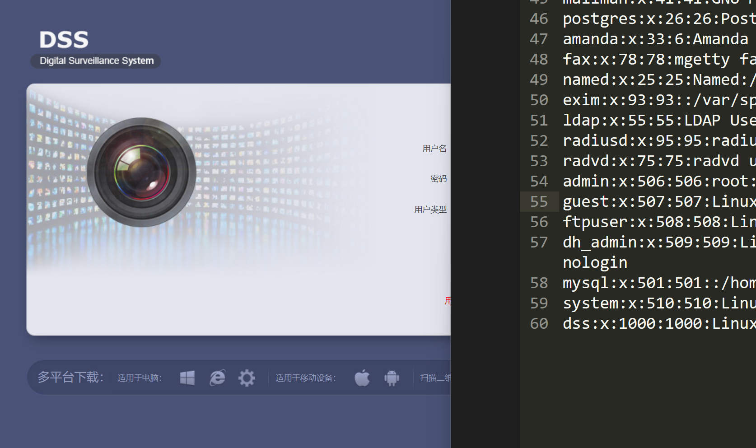The image size is (756, 448).
Task: Click the DSS logo
Action: [64, 40]
